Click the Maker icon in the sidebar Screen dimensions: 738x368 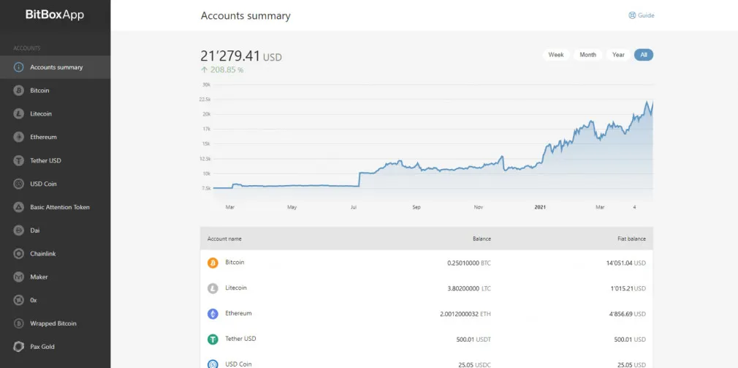coord(18,277)
